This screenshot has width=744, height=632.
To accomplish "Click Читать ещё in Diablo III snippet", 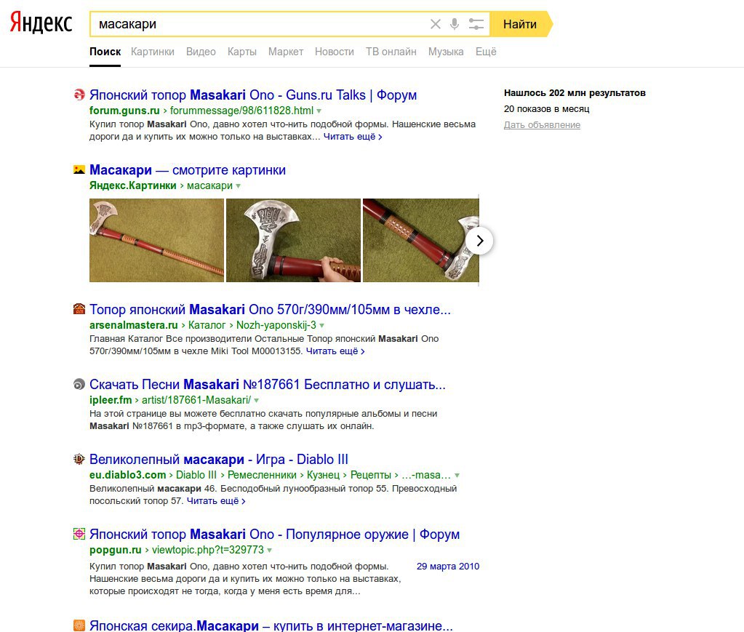I will 216,501.
